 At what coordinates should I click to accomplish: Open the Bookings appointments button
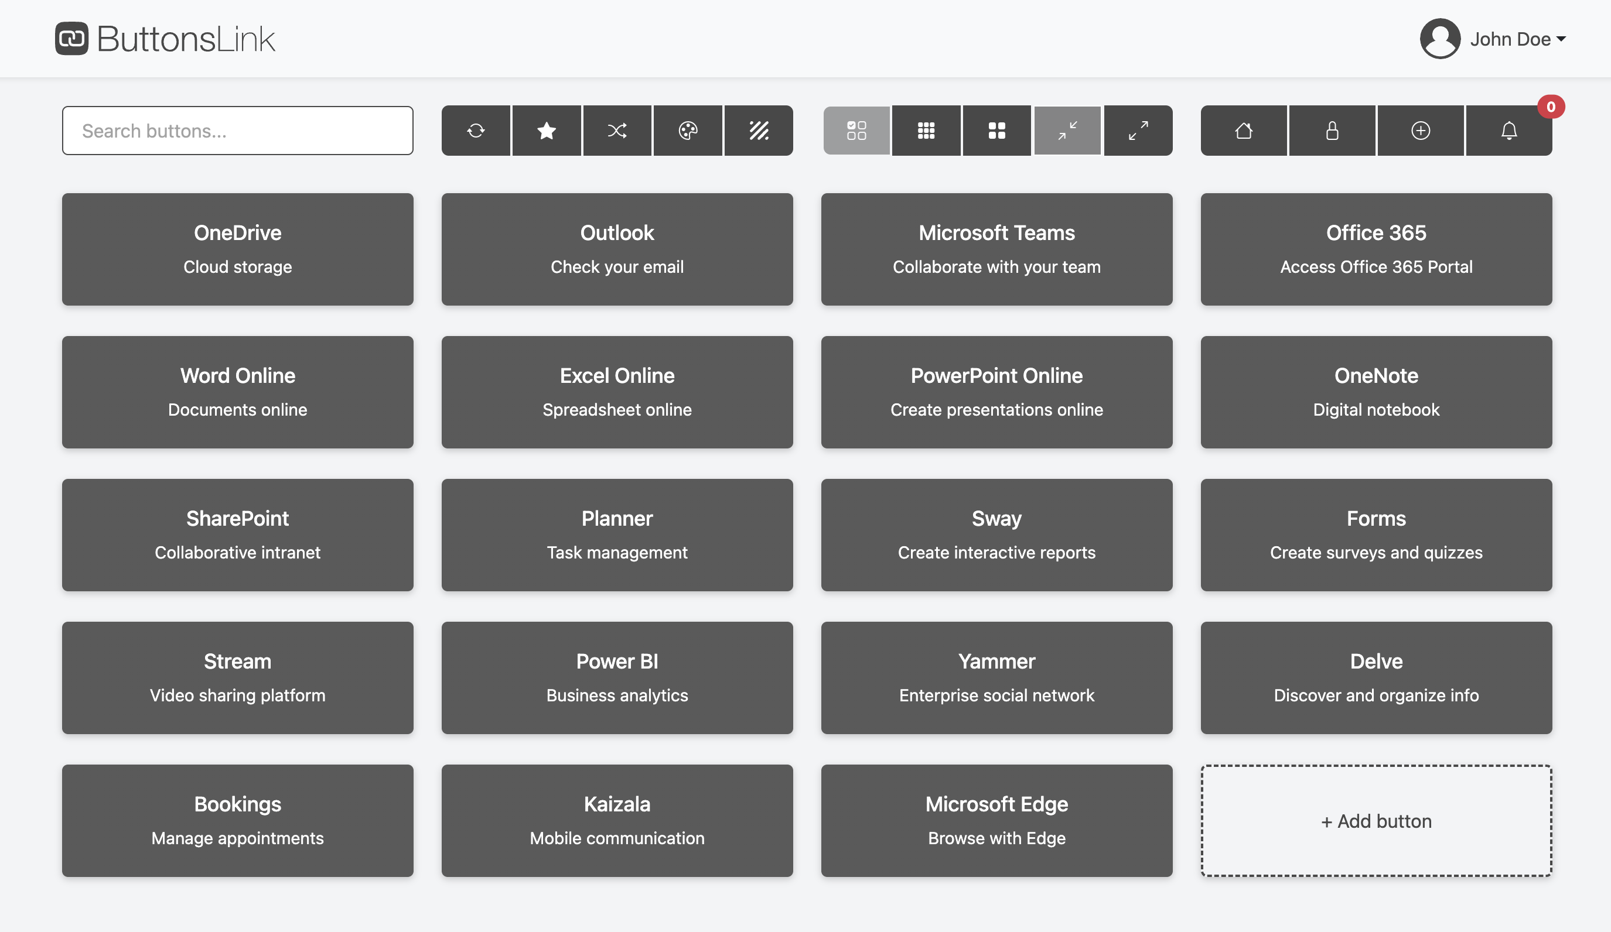click(x=238, y=821)
